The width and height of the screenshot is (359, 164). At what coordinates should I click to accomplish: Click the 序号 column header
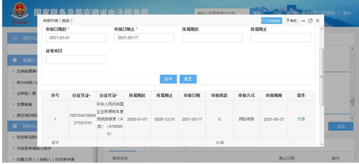pos(55,95)
